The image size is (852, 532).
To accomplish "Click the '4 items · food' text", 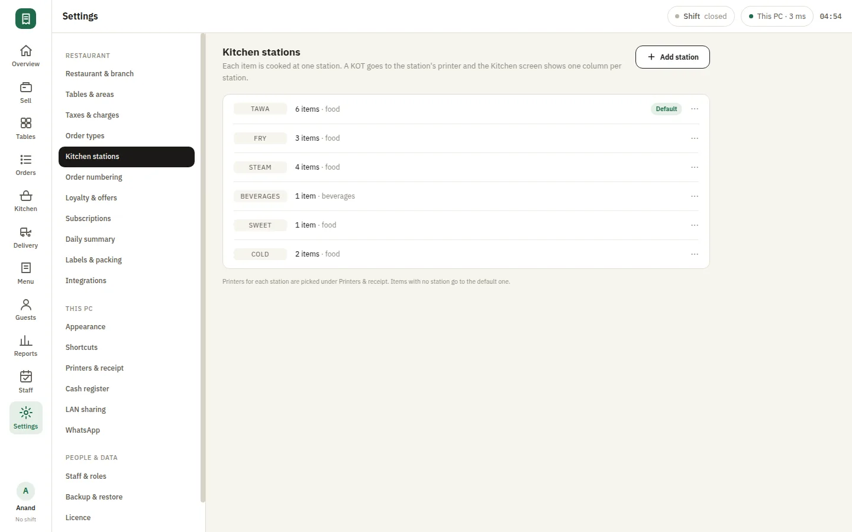I will click(318, 167).
